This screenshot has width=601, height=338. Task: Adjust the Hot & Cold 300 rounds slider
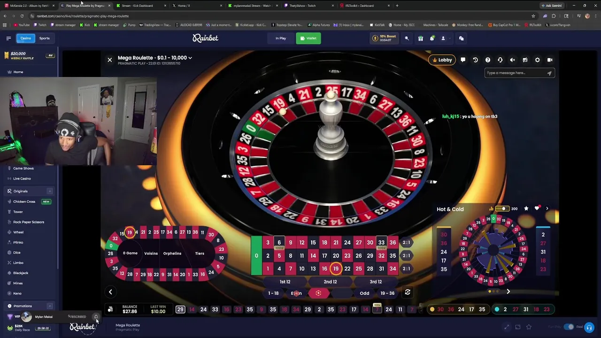pos(503,209)
